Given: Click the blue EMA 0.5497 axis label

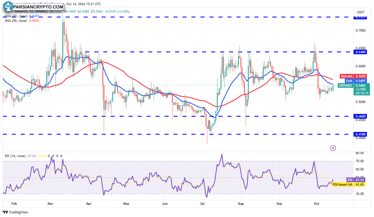Looking at the screenshot, I should (356, 81).
